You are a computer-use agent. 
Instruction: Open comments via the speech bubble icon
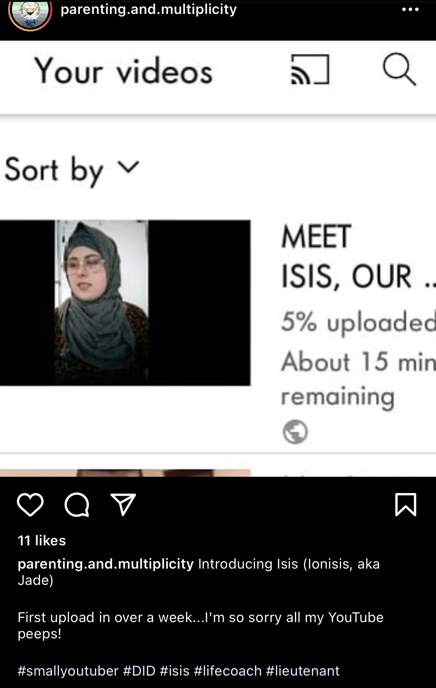(77, 505)
